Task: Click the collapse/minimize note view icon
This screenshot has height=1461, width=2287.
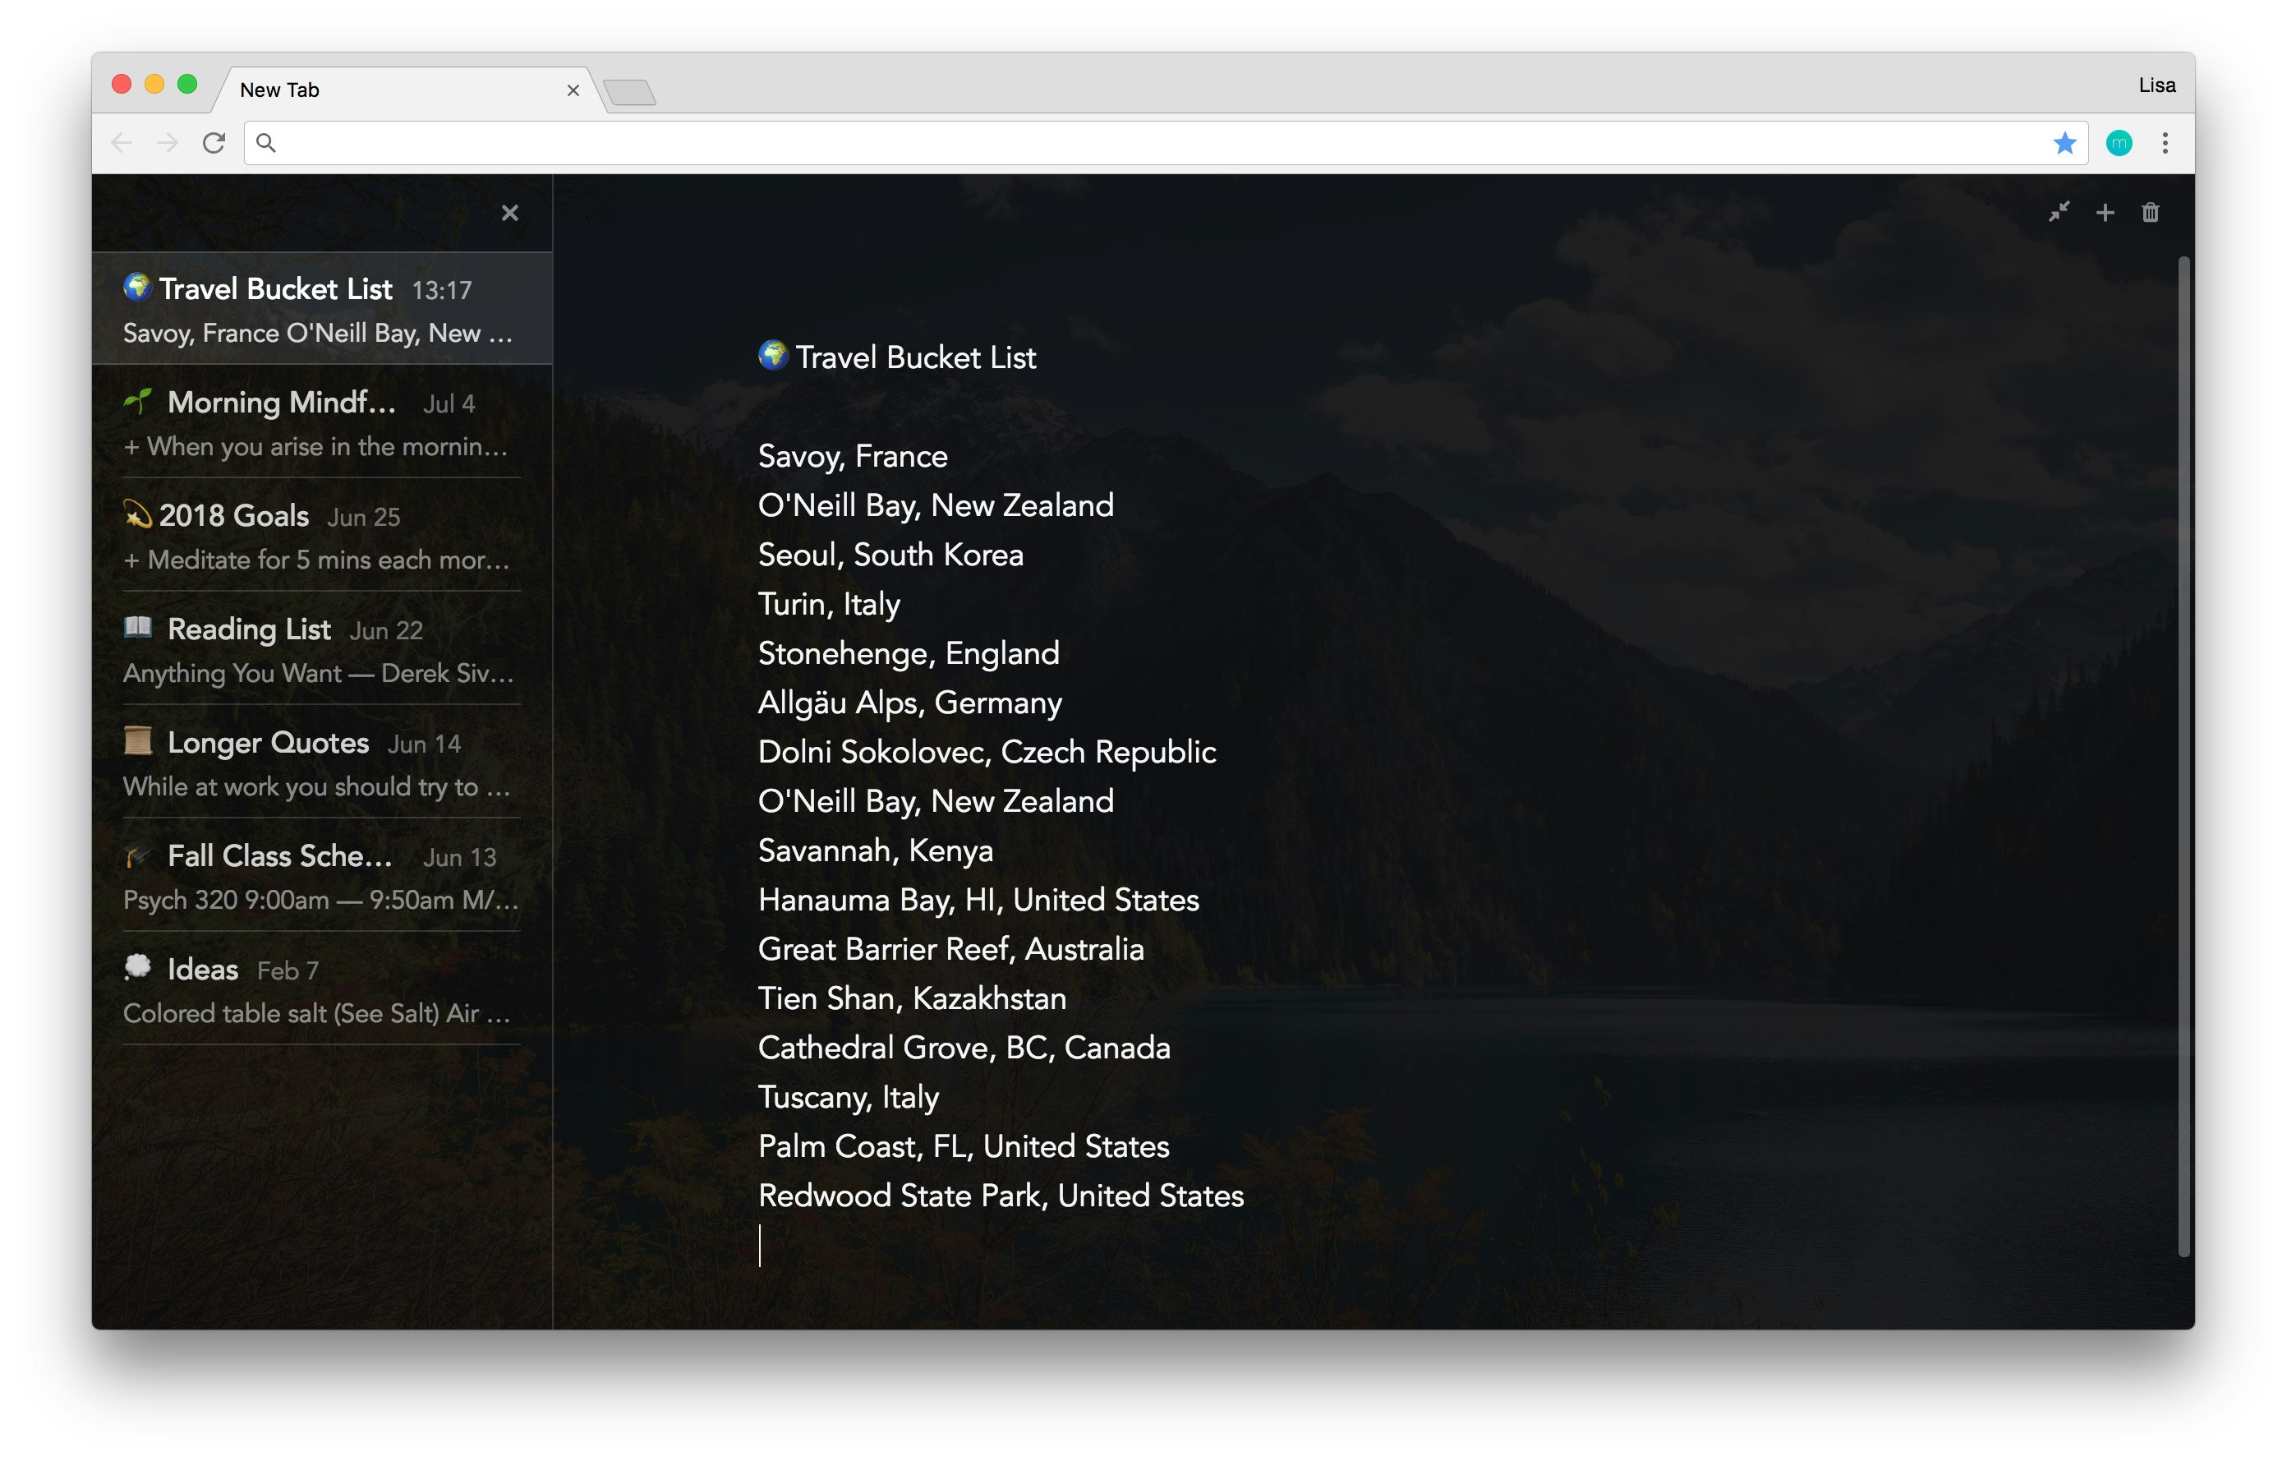Action: [2058, 212]
